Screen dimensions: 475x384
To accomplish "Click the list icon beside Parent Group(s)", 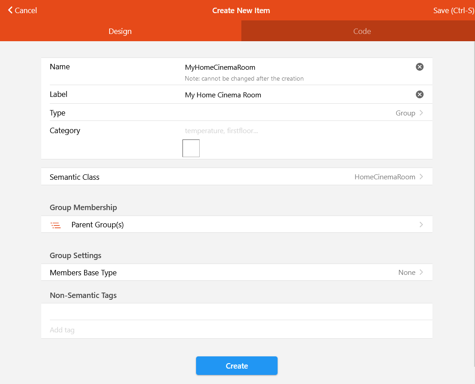I will (x=56, y=225).
